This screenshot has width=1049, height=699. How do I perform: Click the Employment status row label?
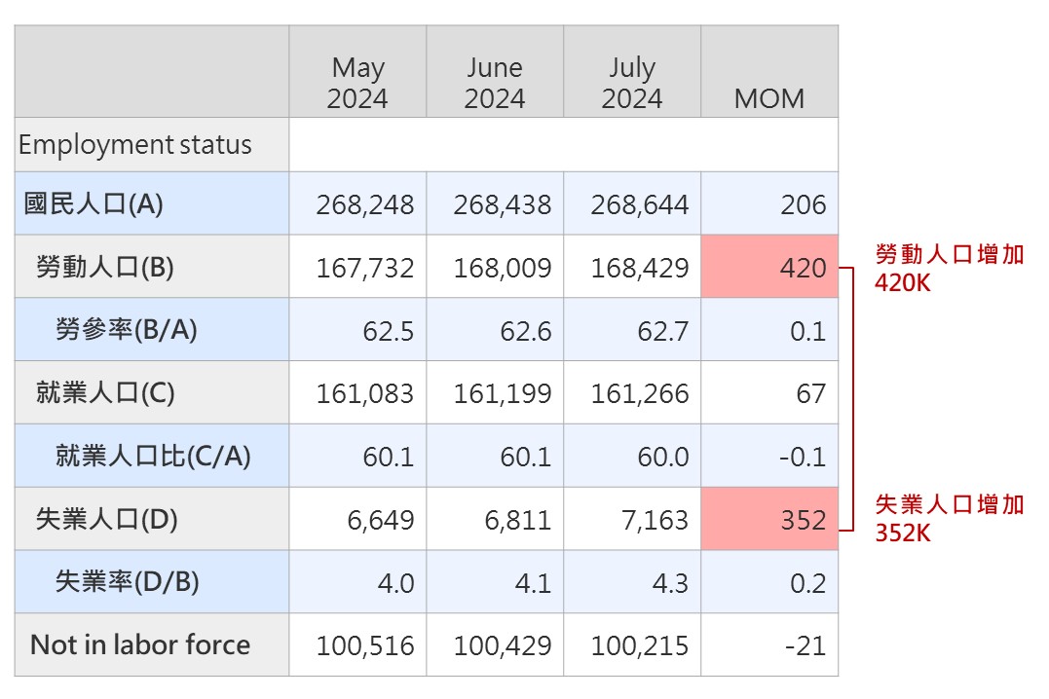pyautogui.click(x=135, y=145)
